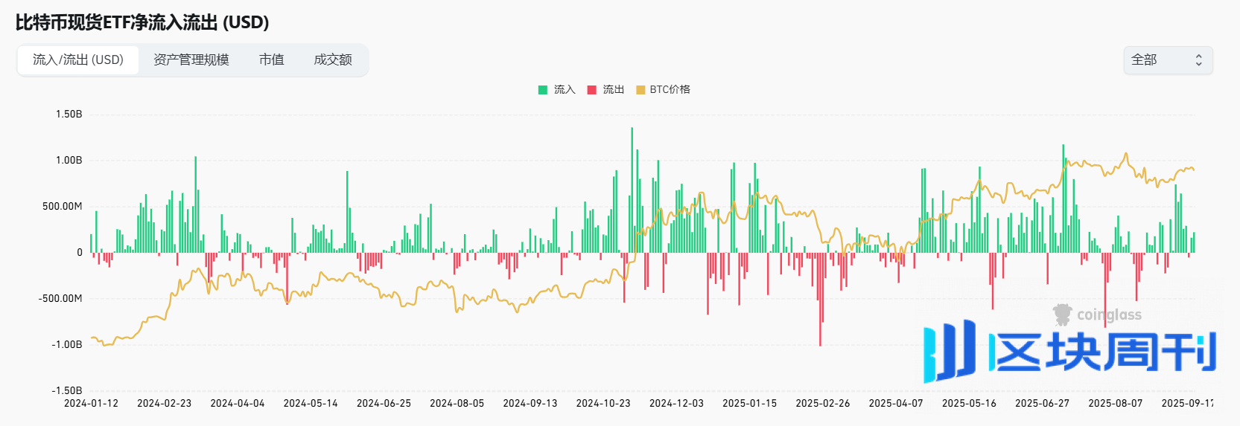Open the 成交额 tab

[332, 59]
